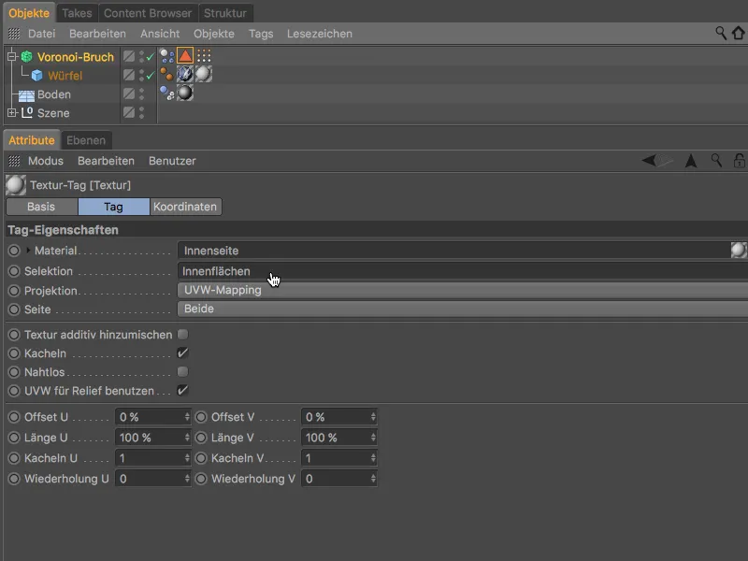Toggle the green enable checkmark of Voronoi-Bruch
The image size is (748, 561).
[151, 57]
